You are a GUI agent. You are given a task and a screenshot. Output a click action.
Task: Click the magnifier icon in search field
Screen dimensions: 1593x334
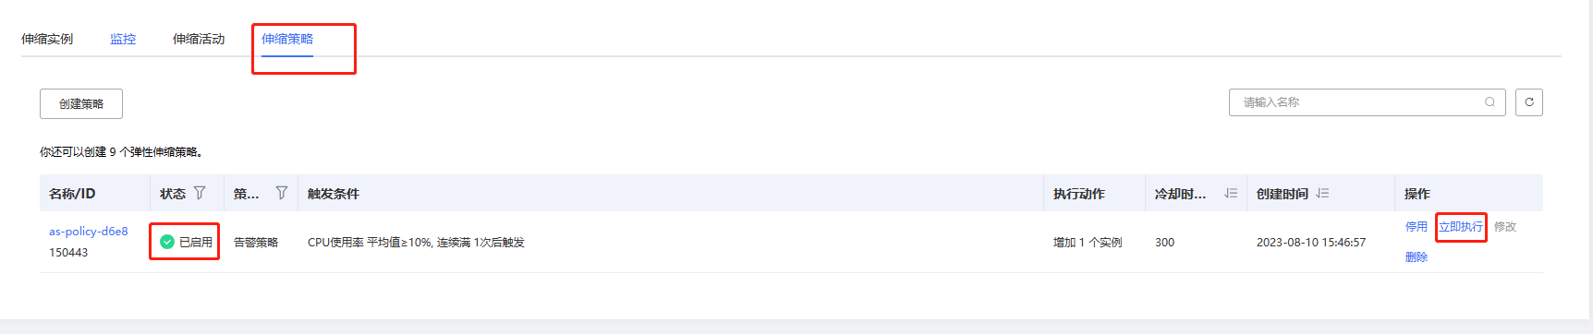1490,102
